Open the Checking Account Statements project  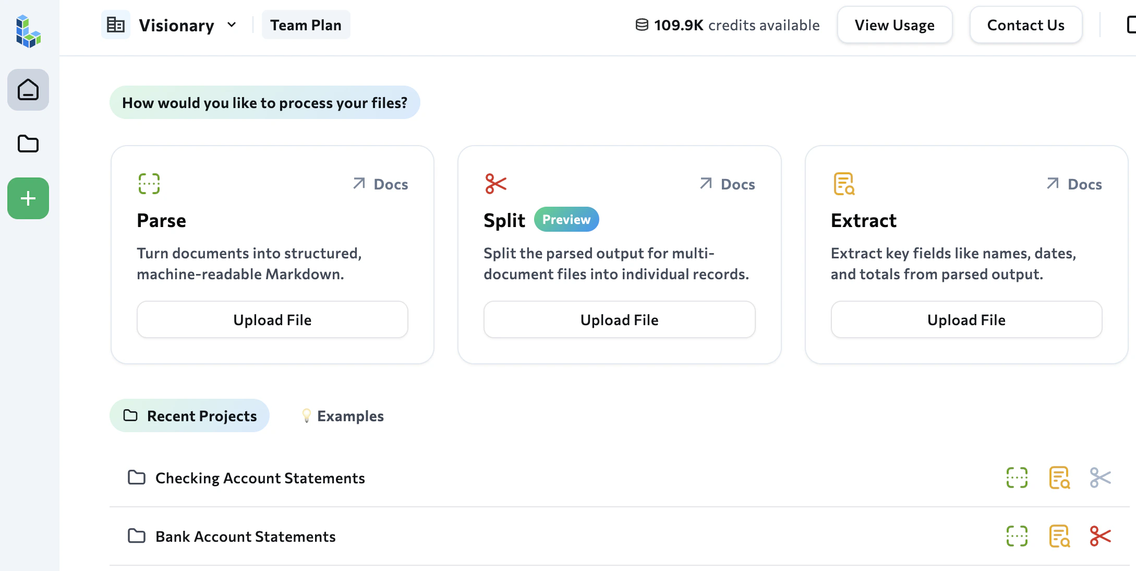[x=260, y=478]
